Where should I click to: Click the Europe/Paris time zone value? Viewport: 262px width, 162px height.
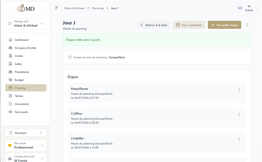[x=117, y=57]
